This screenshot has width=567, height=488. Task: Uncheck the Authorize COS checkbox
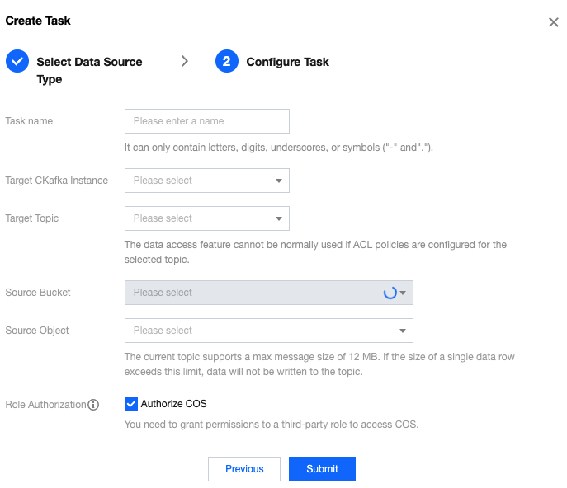pos(130,404)
